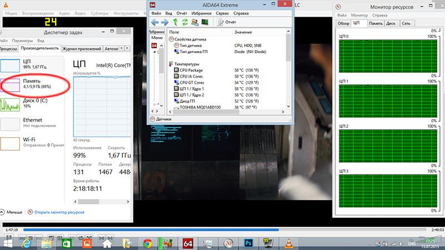Image resolution: width=445 pixels, height=250 pixels.
Task: Click Отчёт report button in AIDA64
Action: click(x=227, y=22)
